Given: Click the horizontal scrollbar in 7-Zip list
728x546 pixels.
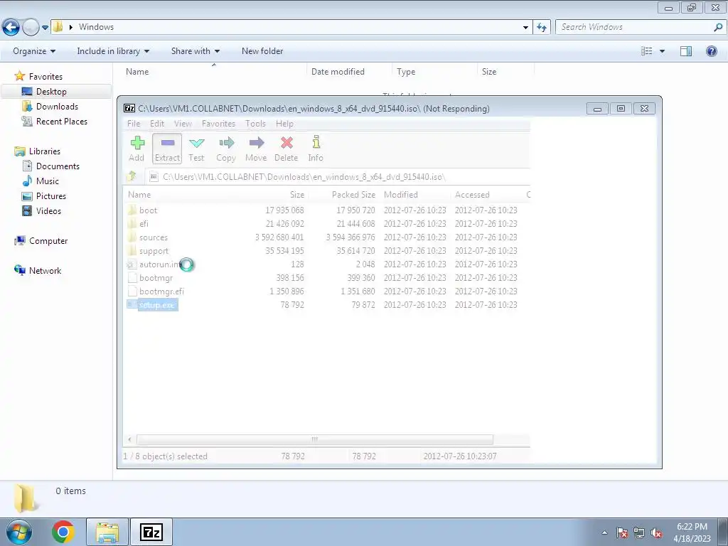Looking at the screenshot, I should [315, 439].
